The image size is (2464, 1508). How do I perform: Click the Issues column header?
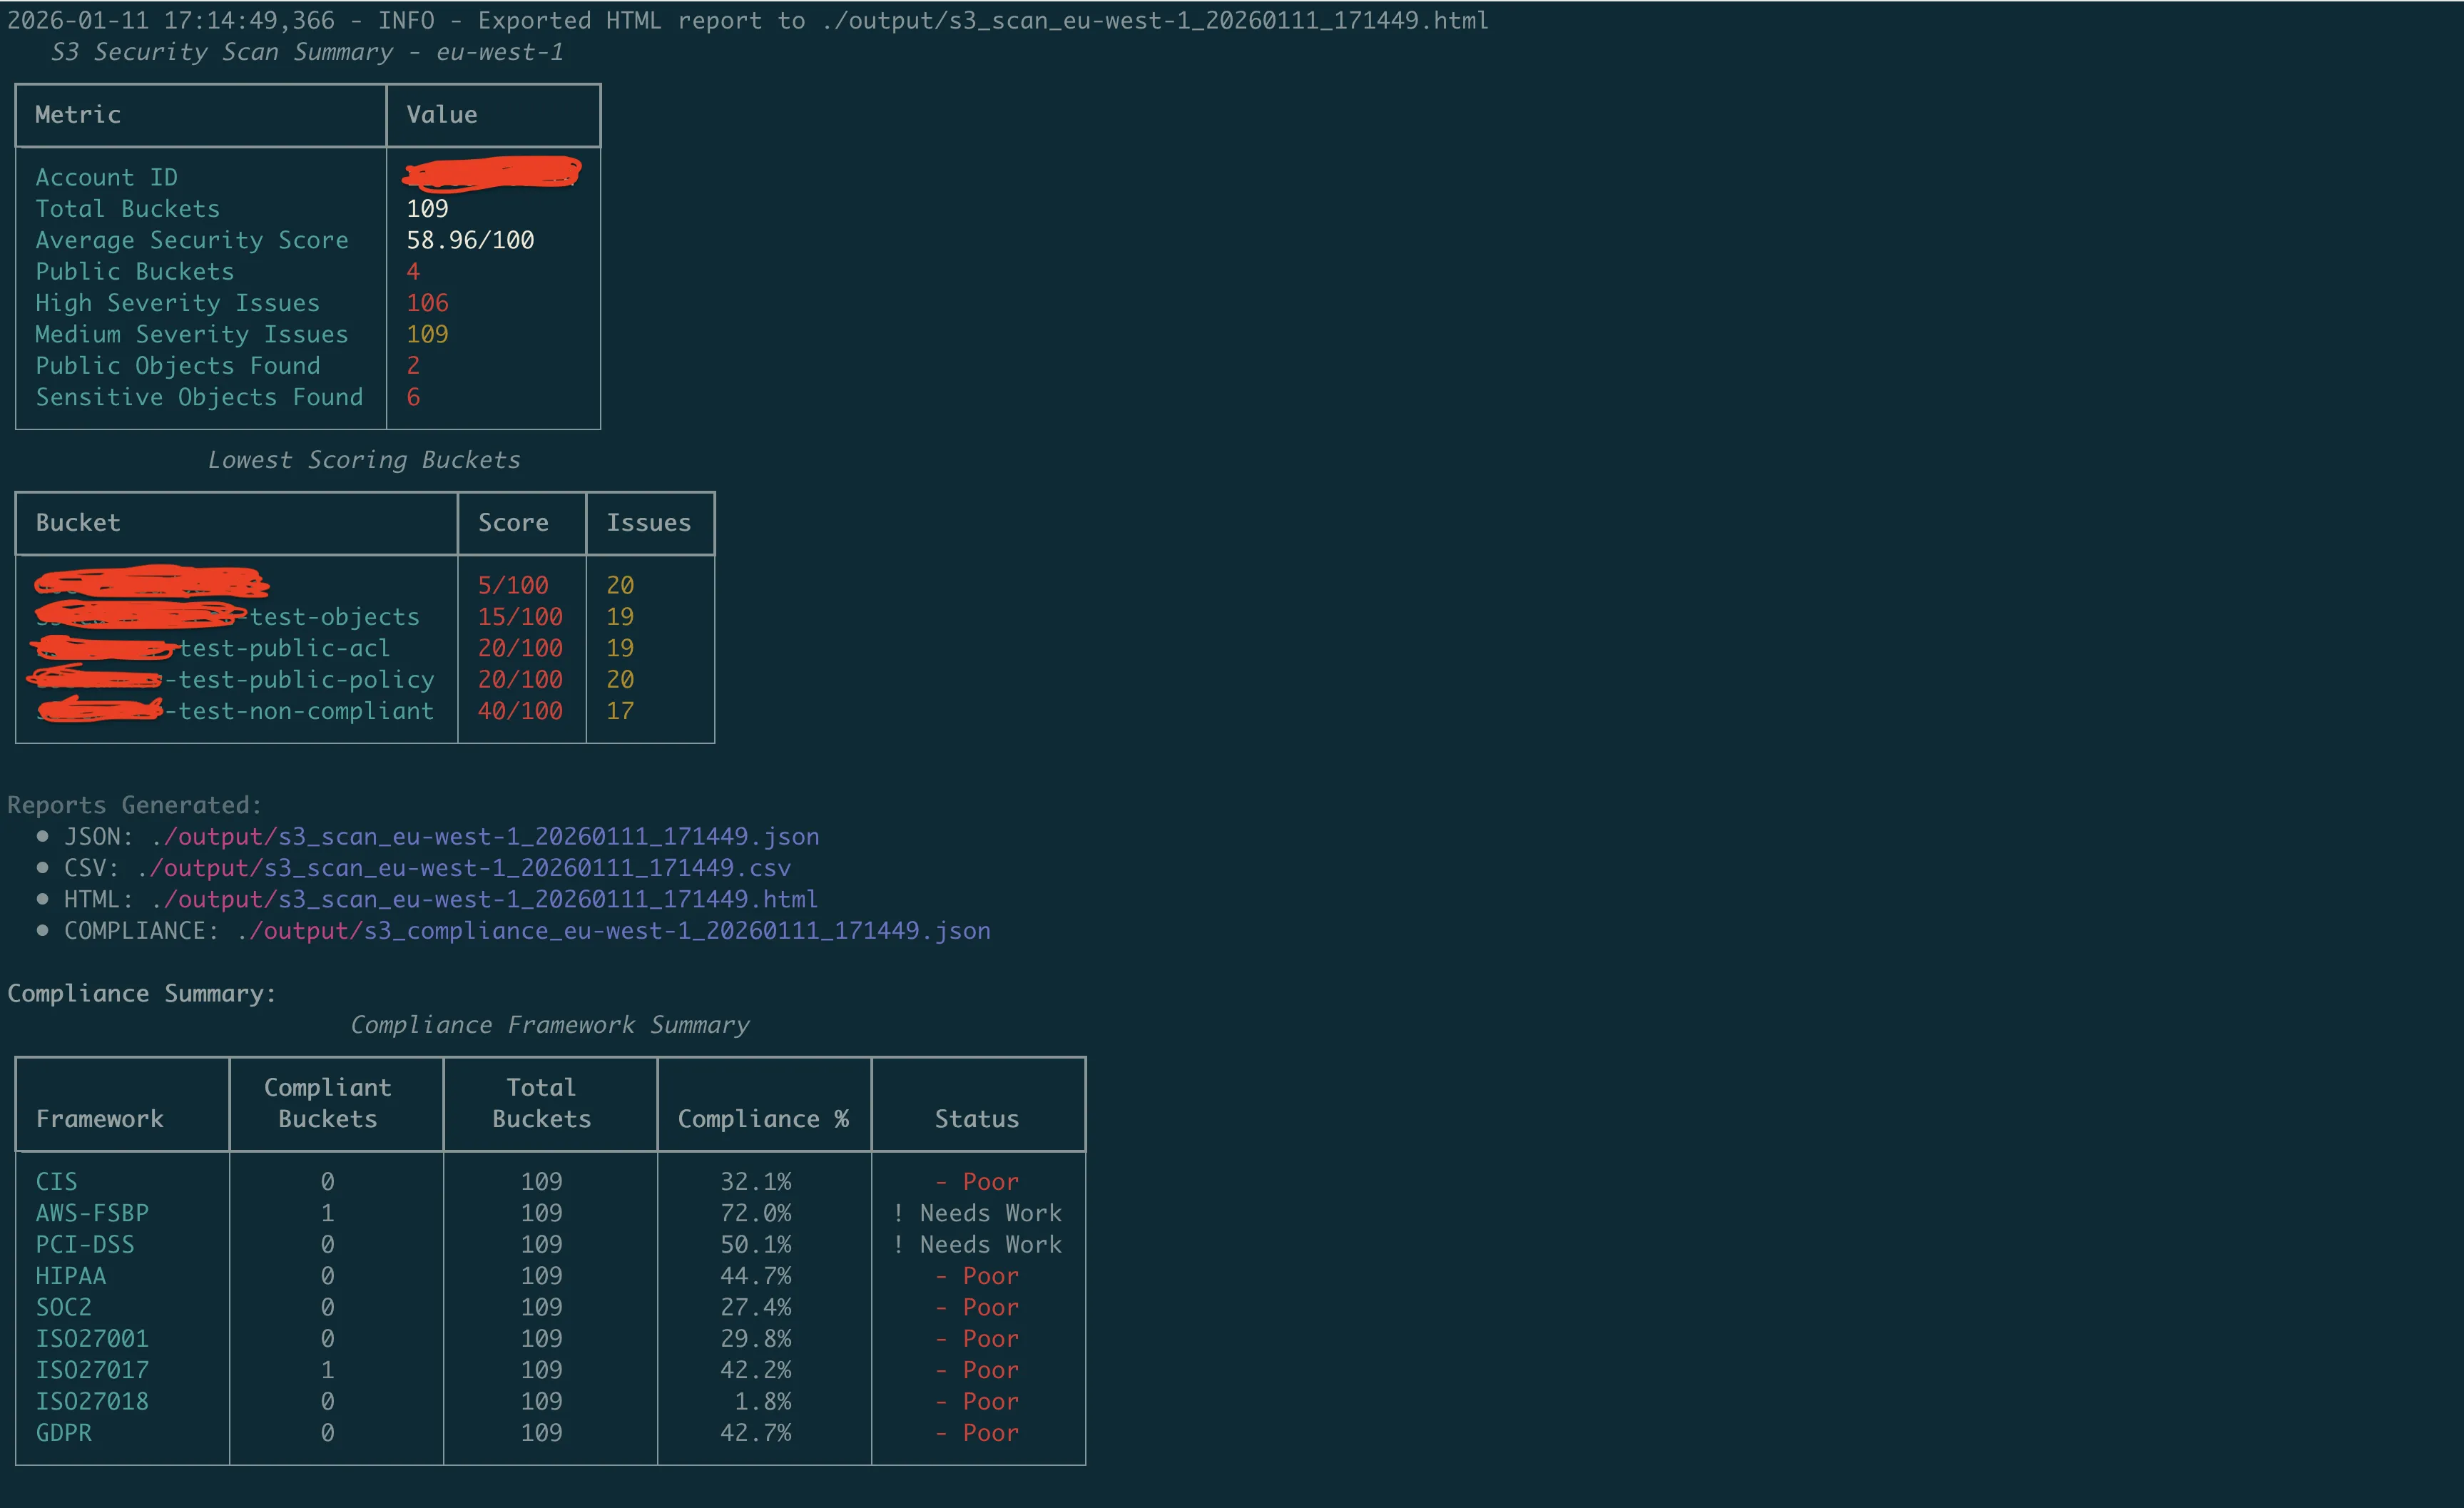coord(649,522)
